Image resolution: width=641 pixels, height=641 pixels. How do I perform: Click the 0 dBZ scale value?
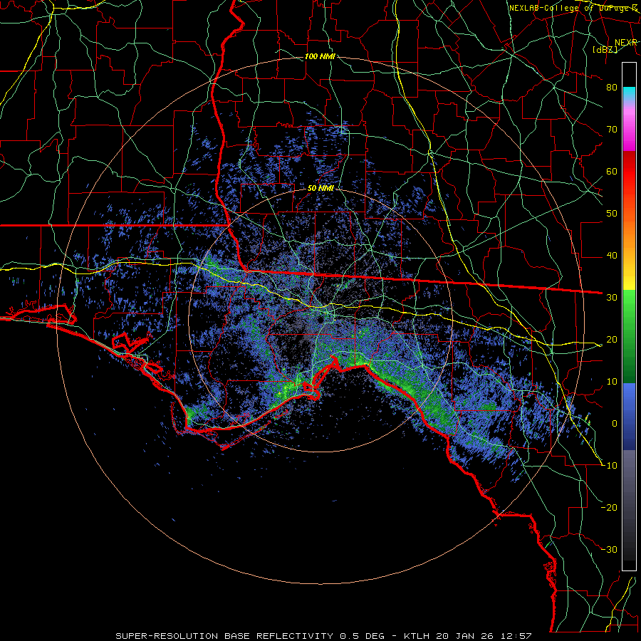[615, 424]
